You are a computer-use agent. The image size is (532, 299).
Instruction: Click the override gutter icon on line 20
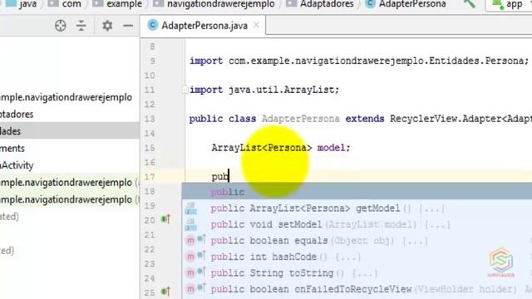point(165,219)
